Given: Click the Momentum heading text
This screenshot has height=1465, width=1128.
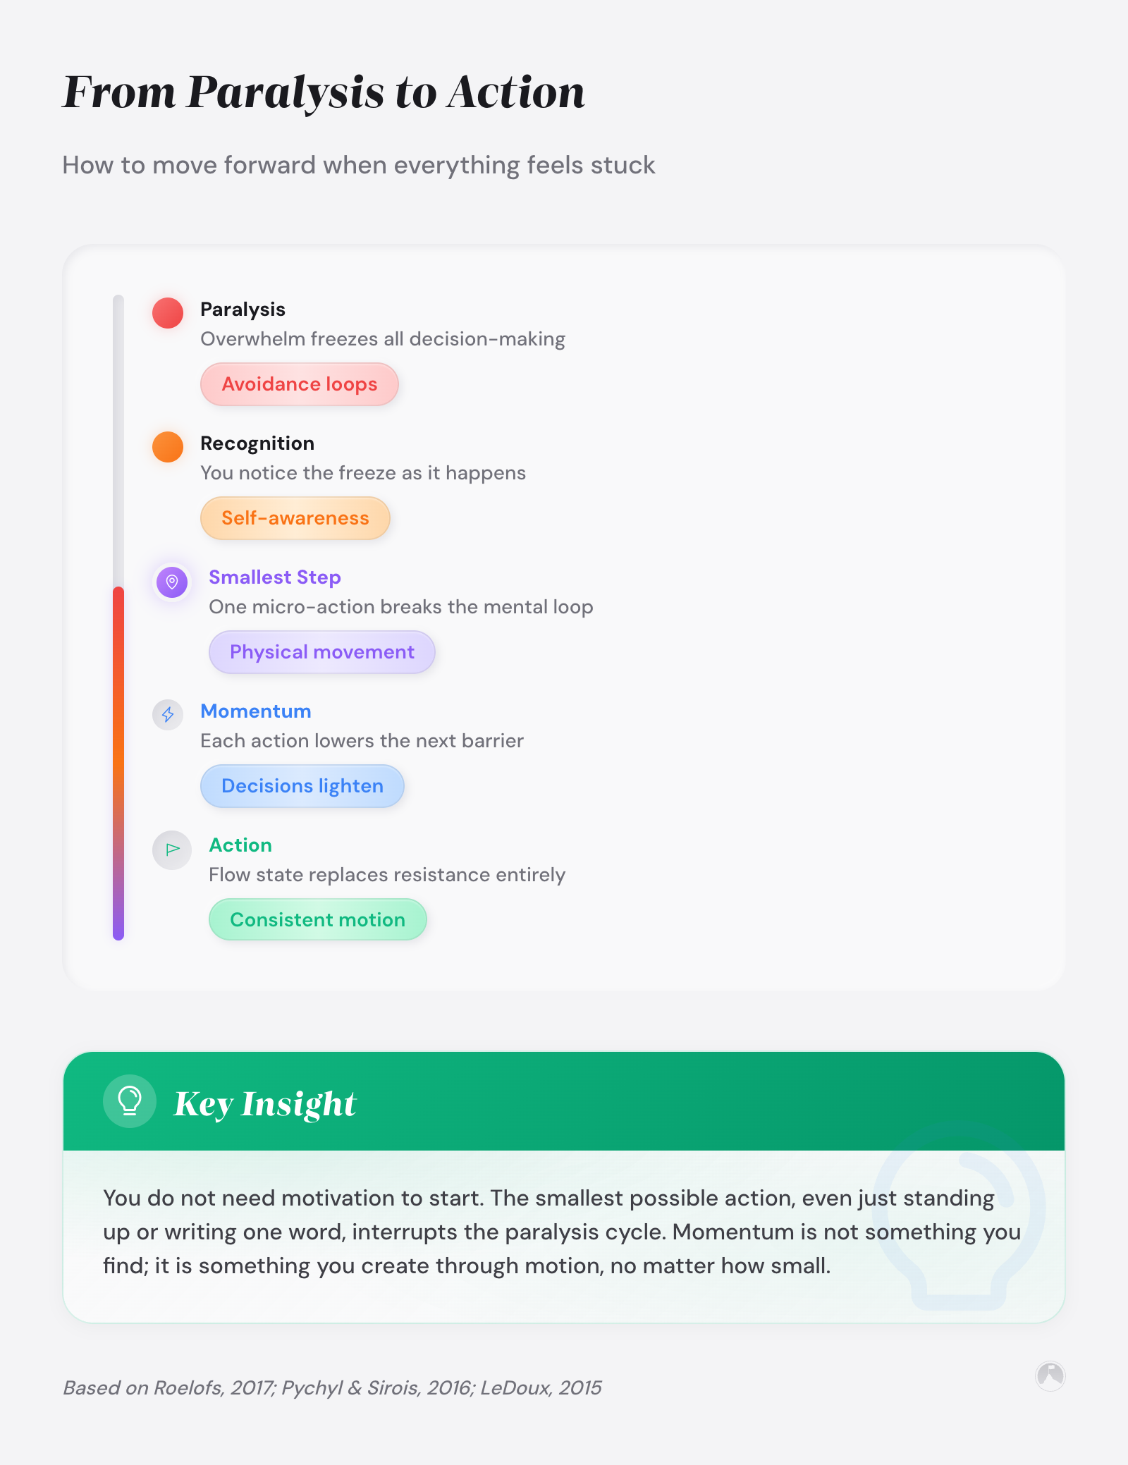Looking at the screenshot, I should pos(256,711).
